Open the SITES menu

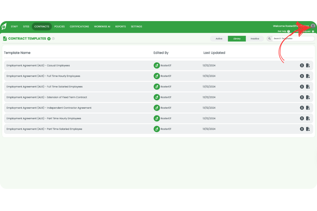point(26,27)
